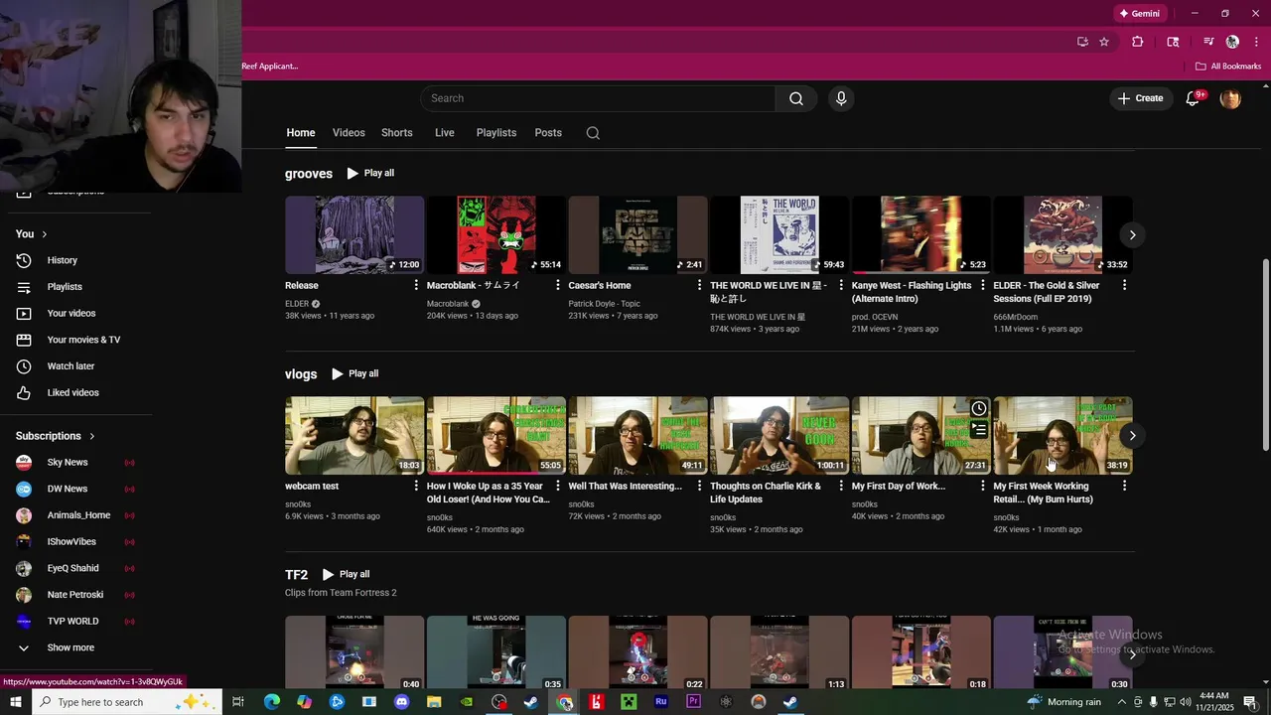This screenshot has width=1271, height=715.
Task: Advance TF2 row with next arrow
Action: [x=1132, y=654]
